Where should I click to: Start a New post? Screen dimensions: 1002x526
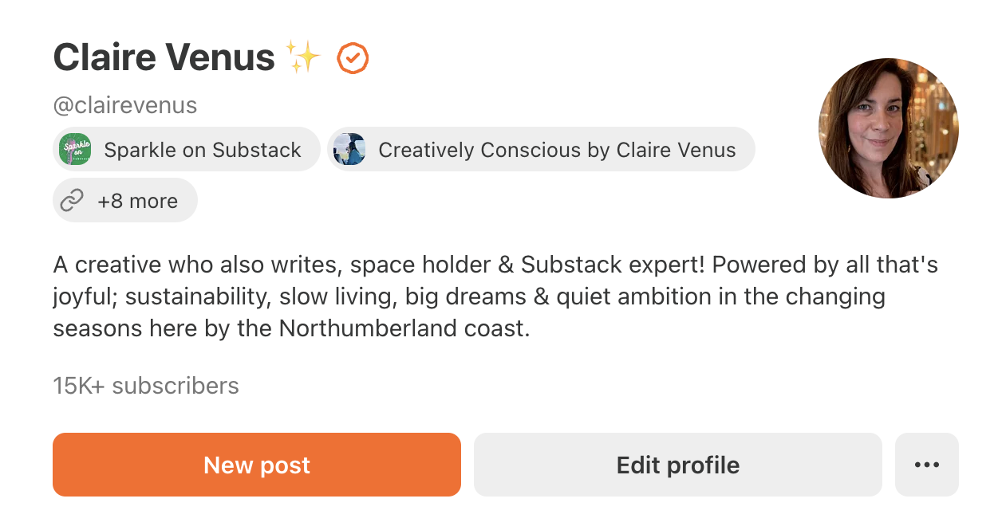pos(257,465)
